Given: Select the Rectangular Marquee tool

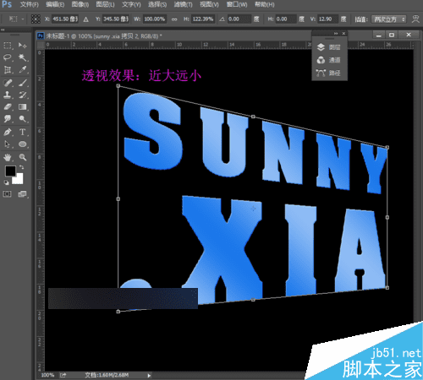Looking at the screenshot, I should tap(8, 46).
